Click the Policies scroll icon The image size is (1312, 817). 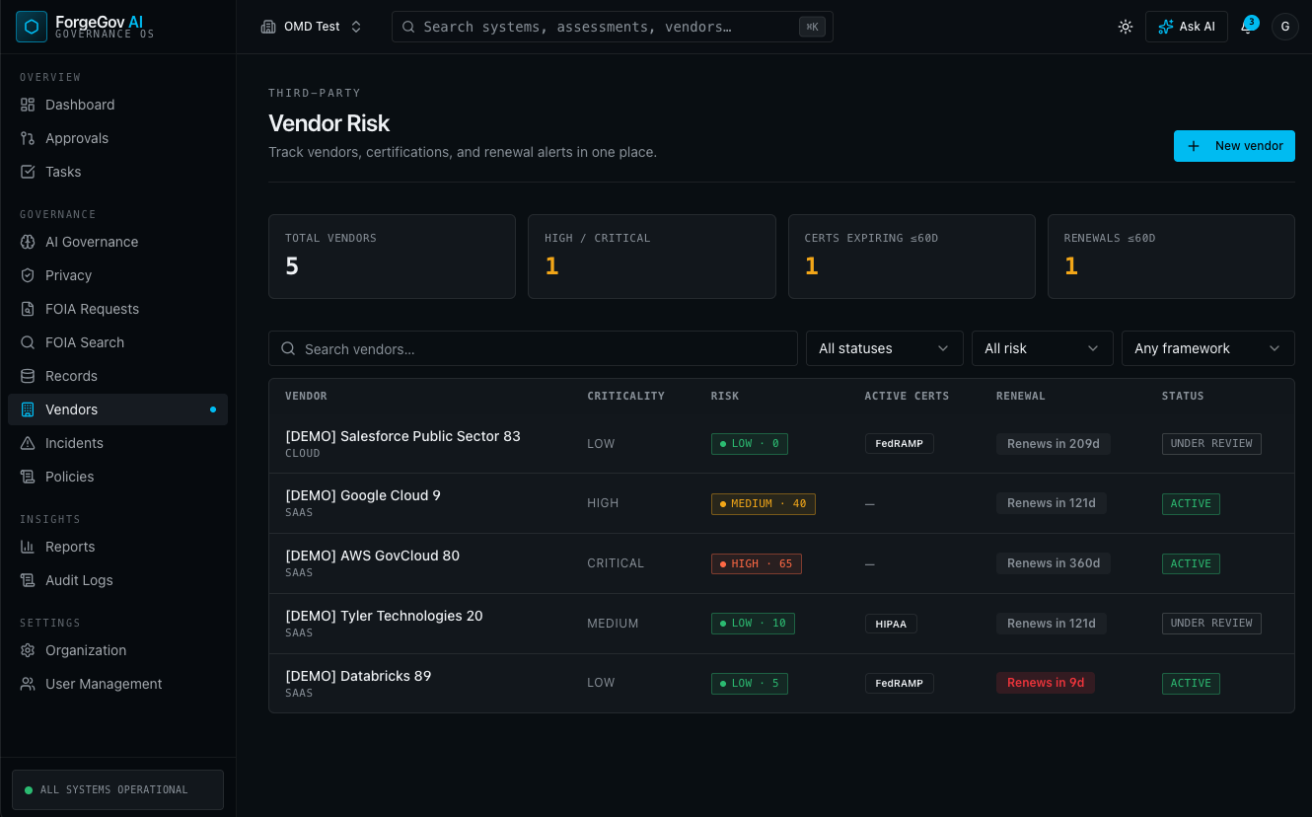pos(28,477)
